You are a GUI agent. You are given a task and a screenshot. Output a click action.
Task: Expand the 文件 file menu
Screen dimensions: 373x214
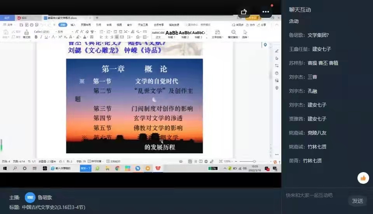coord(9,25)
